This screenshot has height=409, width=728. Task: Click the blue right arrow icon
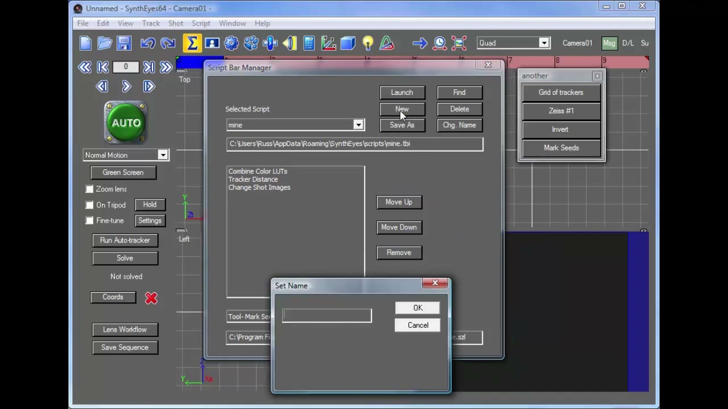(x=420, y=43)
